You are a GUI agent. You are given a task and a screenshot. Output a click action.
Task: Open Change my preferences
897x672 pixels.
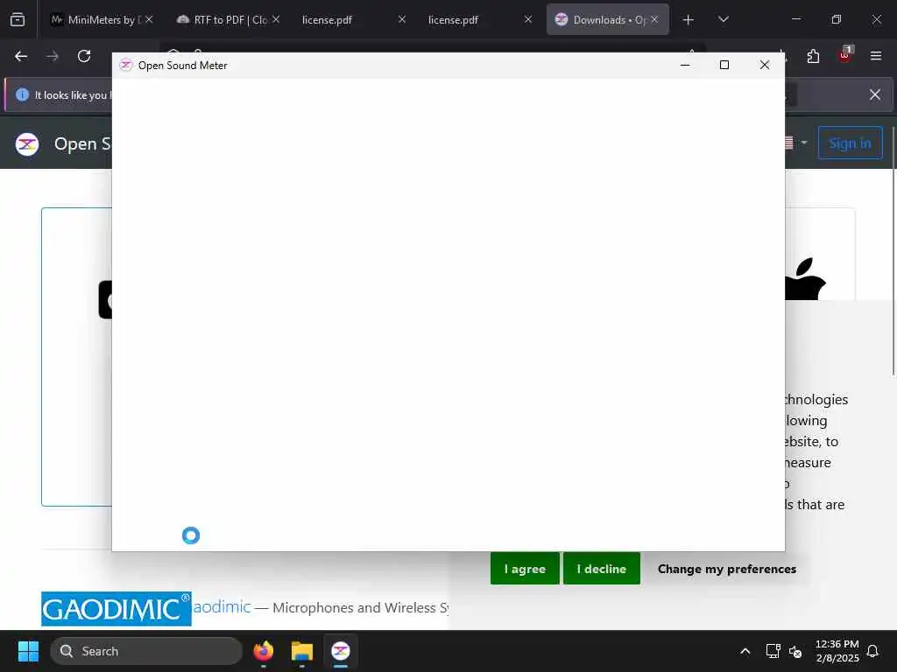coord(726,569)
